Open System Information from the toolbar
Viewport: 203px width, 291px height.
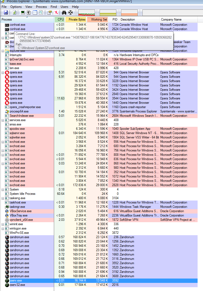tap(23, 12)
